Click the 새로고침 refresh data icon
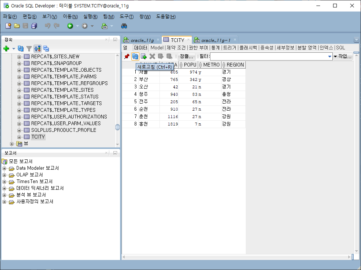 coord(135,56)
